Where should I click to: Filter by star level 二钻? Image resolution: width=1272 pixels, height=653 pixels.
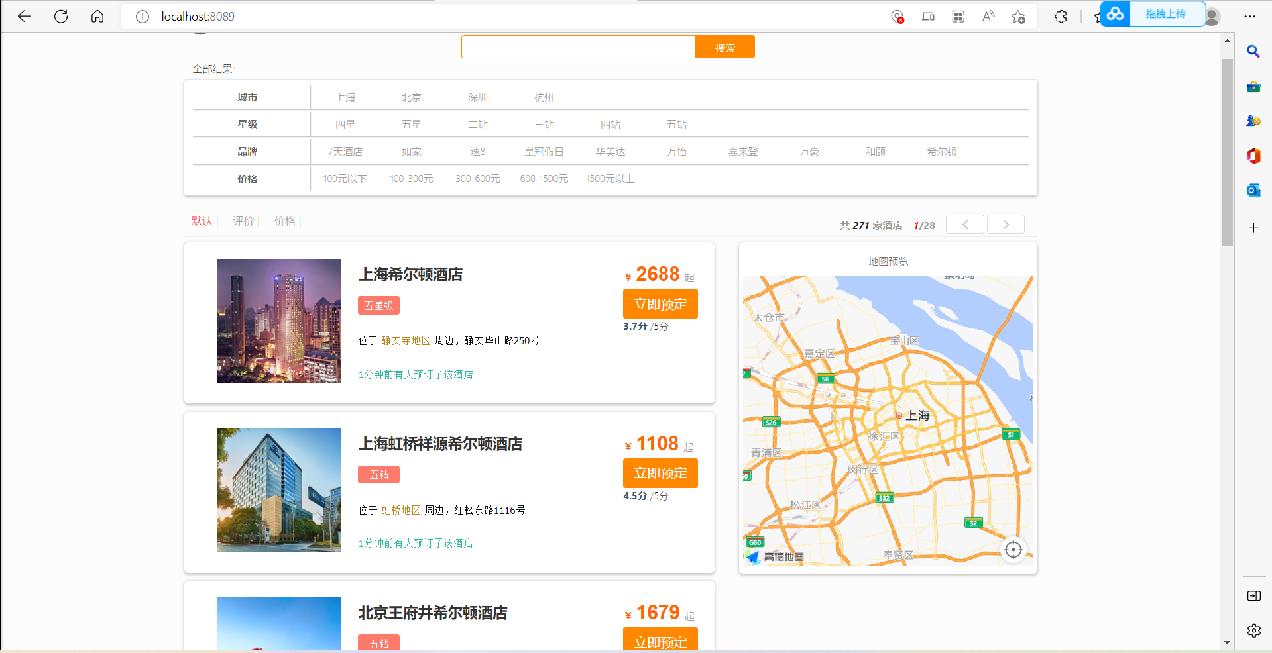[x=478, y=125]
